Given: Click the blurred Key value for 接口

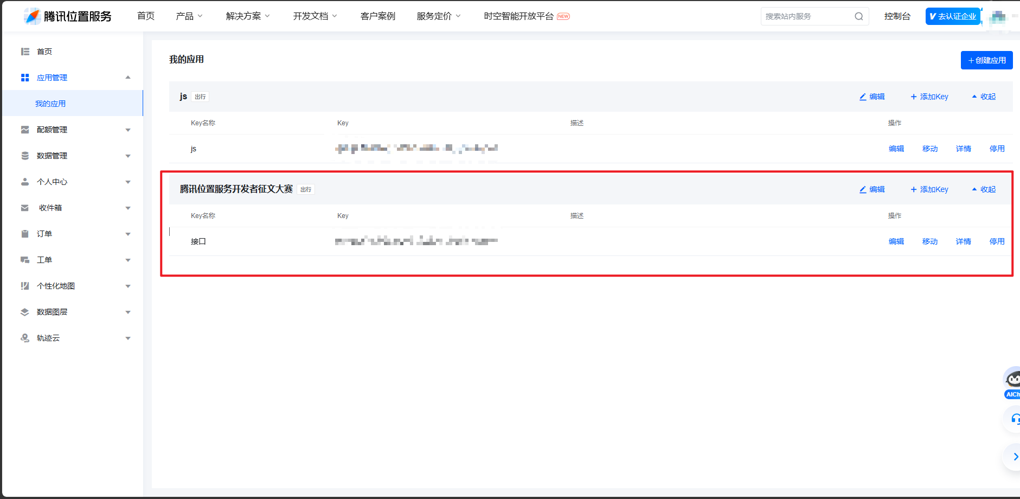Looking at the screenshot, I should 416,241.
